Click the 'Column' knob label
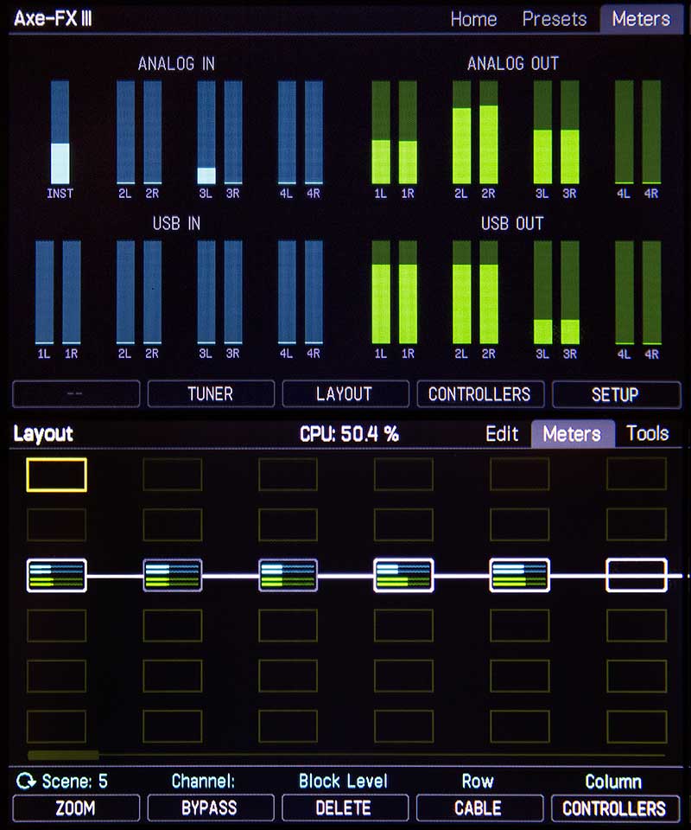691x830 pixels. point(613,782)
